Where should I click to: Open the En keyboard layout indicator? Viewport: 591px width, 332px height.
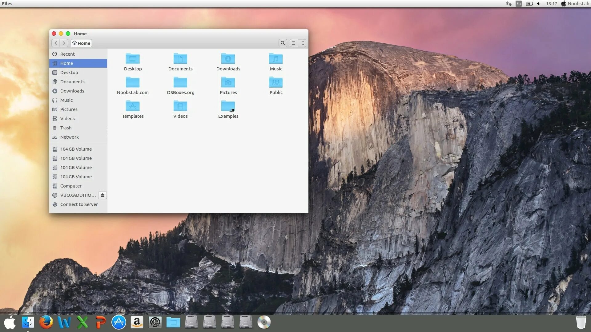[519, 4]
